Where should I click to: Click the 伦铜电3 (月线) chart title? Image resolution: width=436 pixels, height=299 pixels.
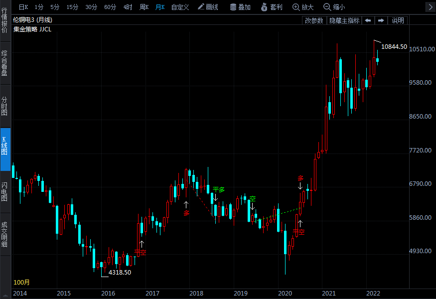coord(33,20)
